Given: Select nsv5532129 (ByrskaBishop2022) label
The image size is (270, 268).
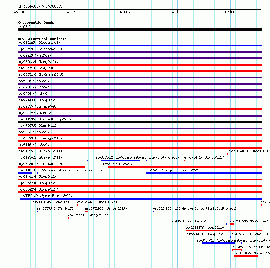Looking at the screenshot, I should click(x=46, y=196).
